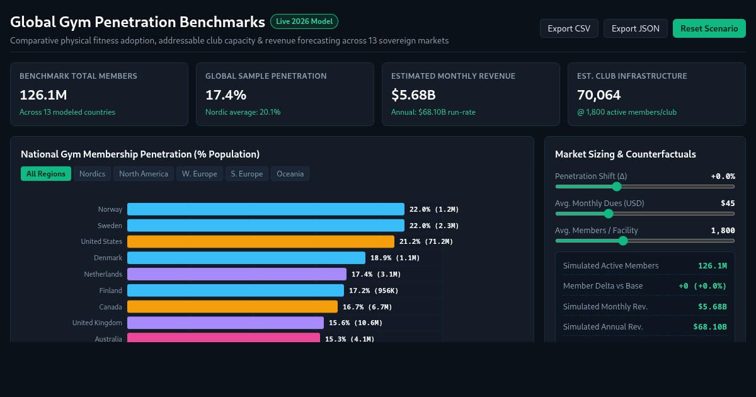Click the 'Member Delta vs Base' row
Screen dimensions: 756x397
click(645, 286)
